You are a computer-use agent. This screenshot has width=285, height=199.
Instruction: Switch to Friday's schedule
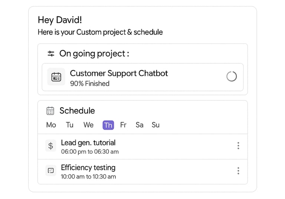pyautogui.click(x=123, y=125)
